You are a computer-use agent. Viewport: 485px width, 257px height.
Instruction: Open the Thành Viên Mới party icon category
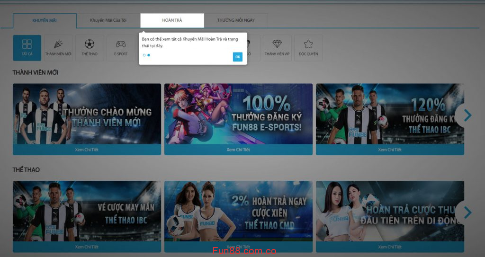pos(58,48)
